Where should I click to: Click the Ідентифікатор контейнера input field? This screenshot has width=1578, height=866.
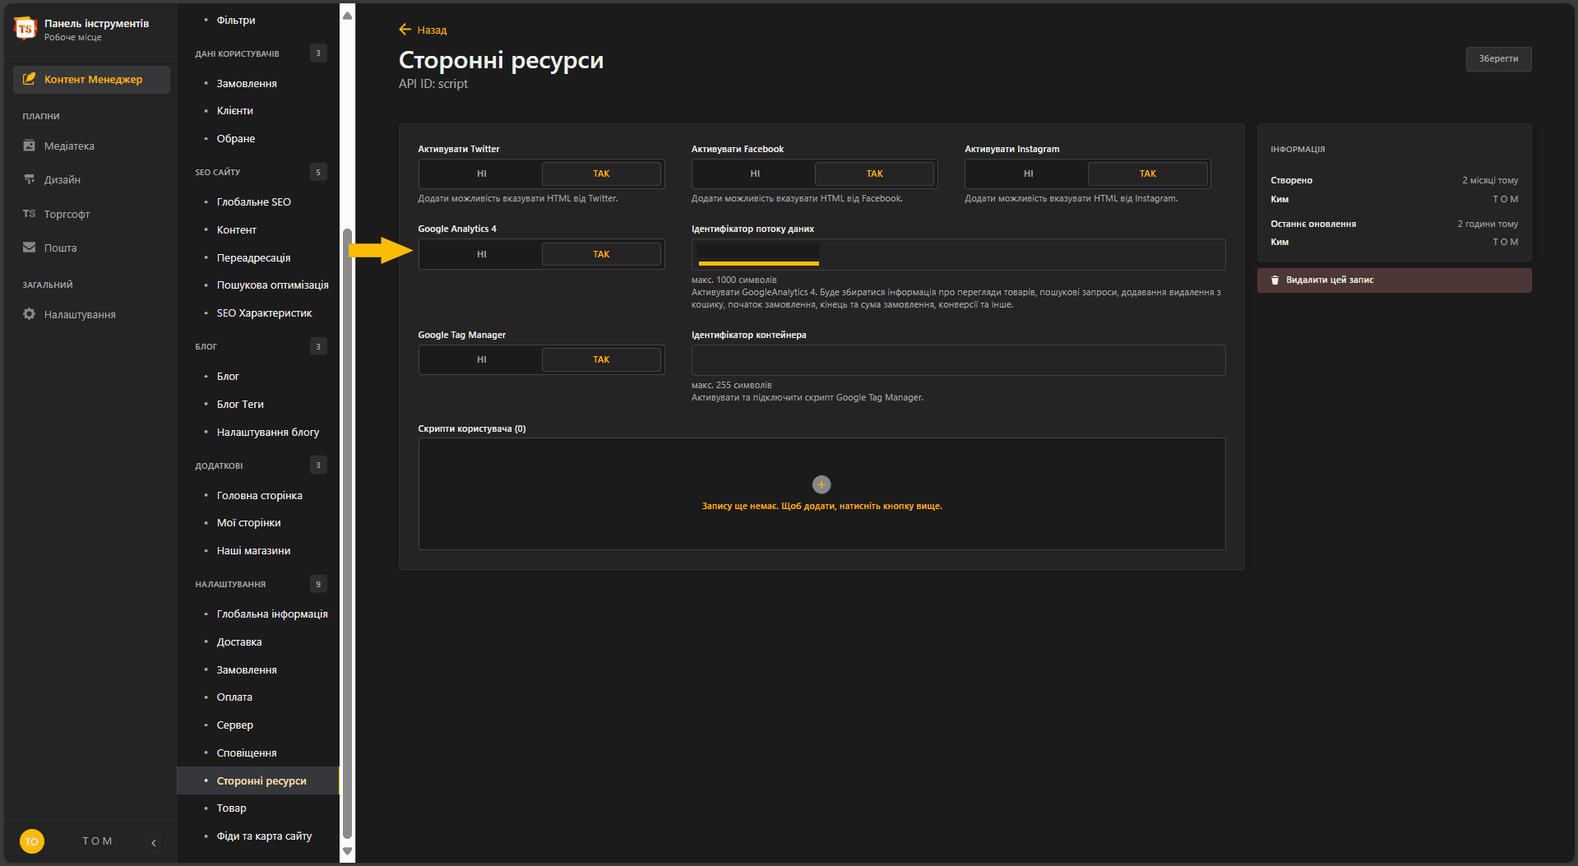pyautogui.click(x=957, y=359)
